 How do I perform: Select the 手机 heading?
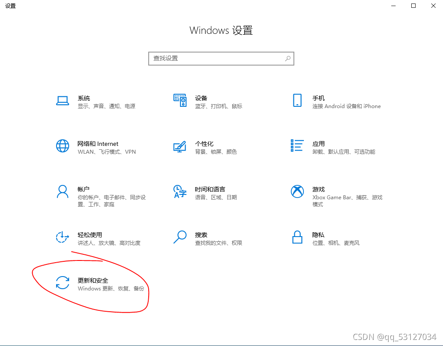[318, 98]
